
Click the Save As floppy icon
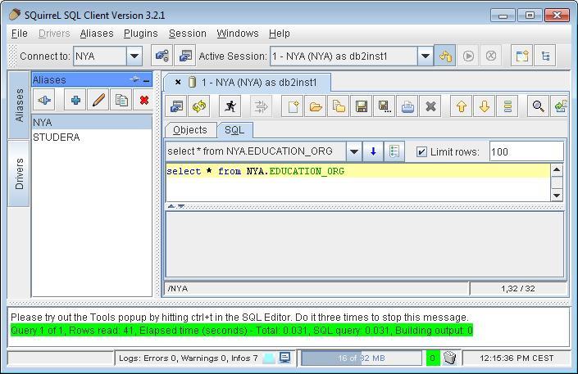(385, 106)
